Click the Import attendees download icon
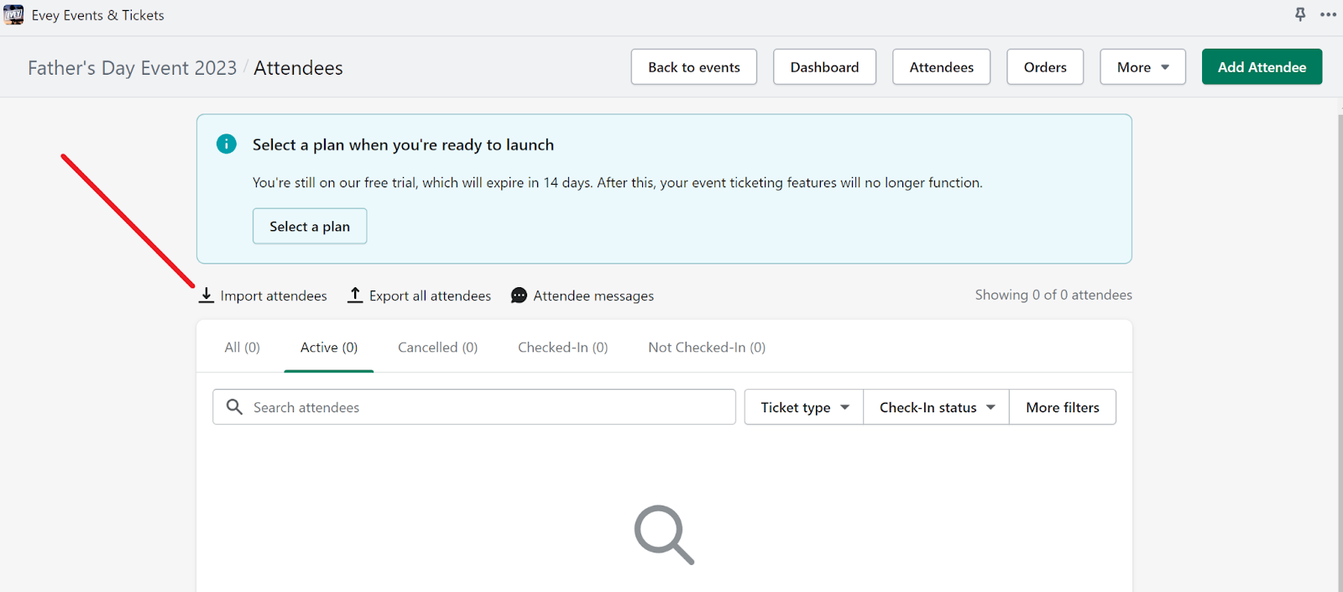Viewport: 1343px width, 592px height. click(206, 296)
